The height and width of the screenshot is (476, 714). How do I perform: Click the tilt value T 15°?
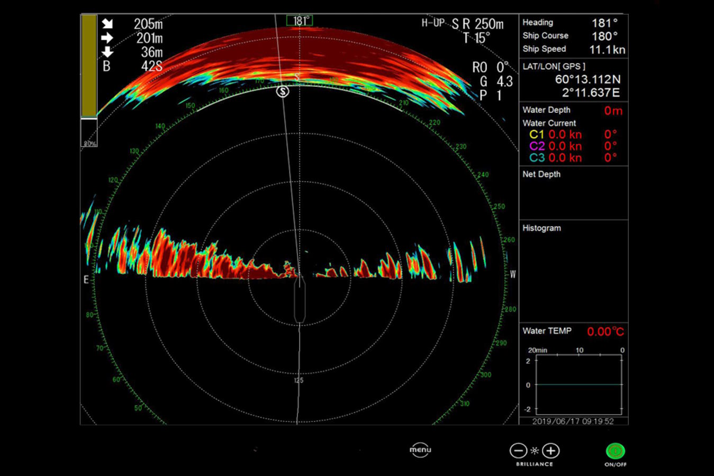[476, 38]
